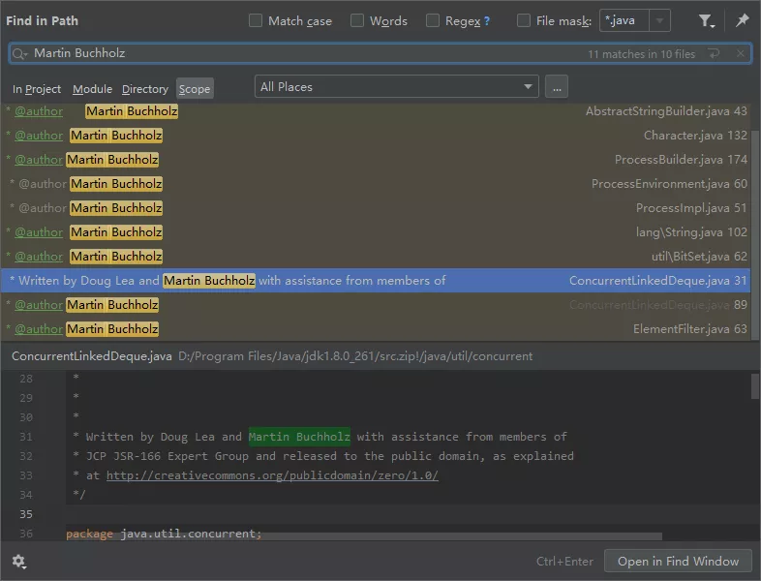The image size is (761, 581).
Task: Select the ElementFilter.java 63 result
Action: tap(376, 329)
